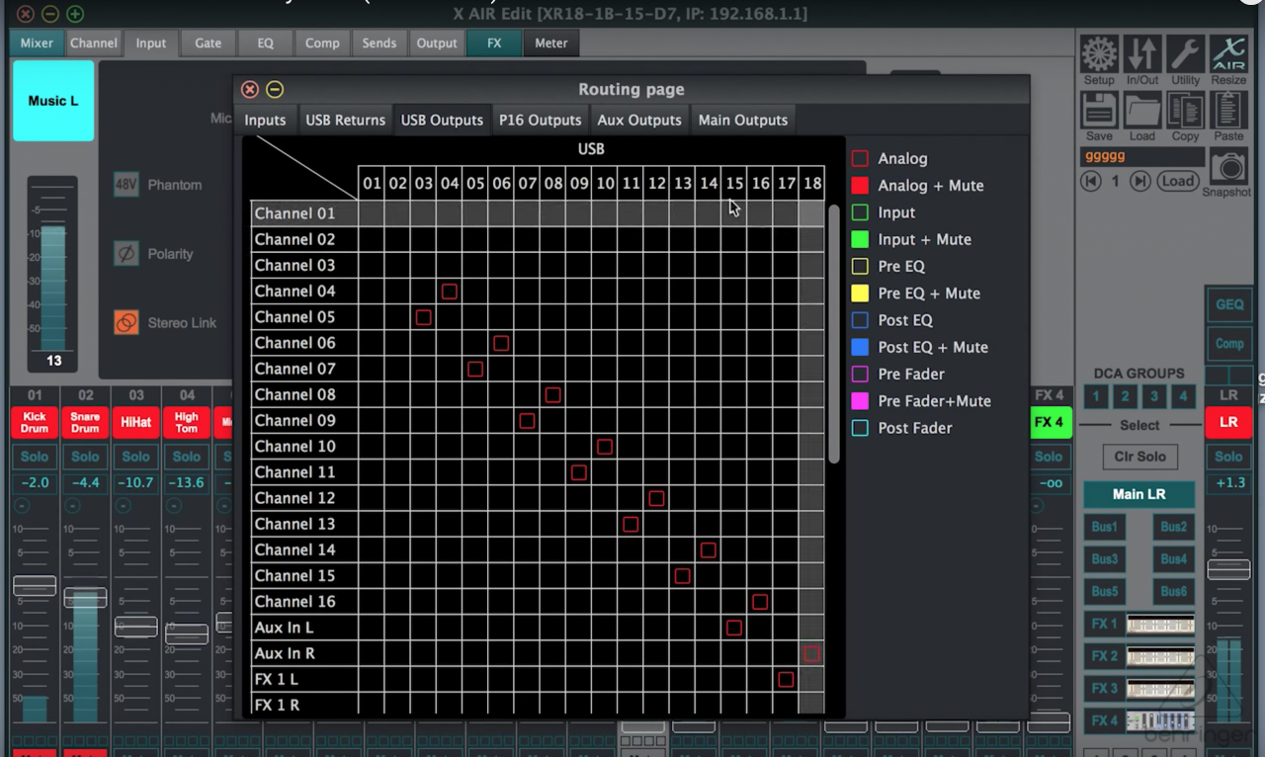Screen dimensions: 1265x757
Task: Switch to the Aux Outputs tab
Action: click(x=639, y=120)
